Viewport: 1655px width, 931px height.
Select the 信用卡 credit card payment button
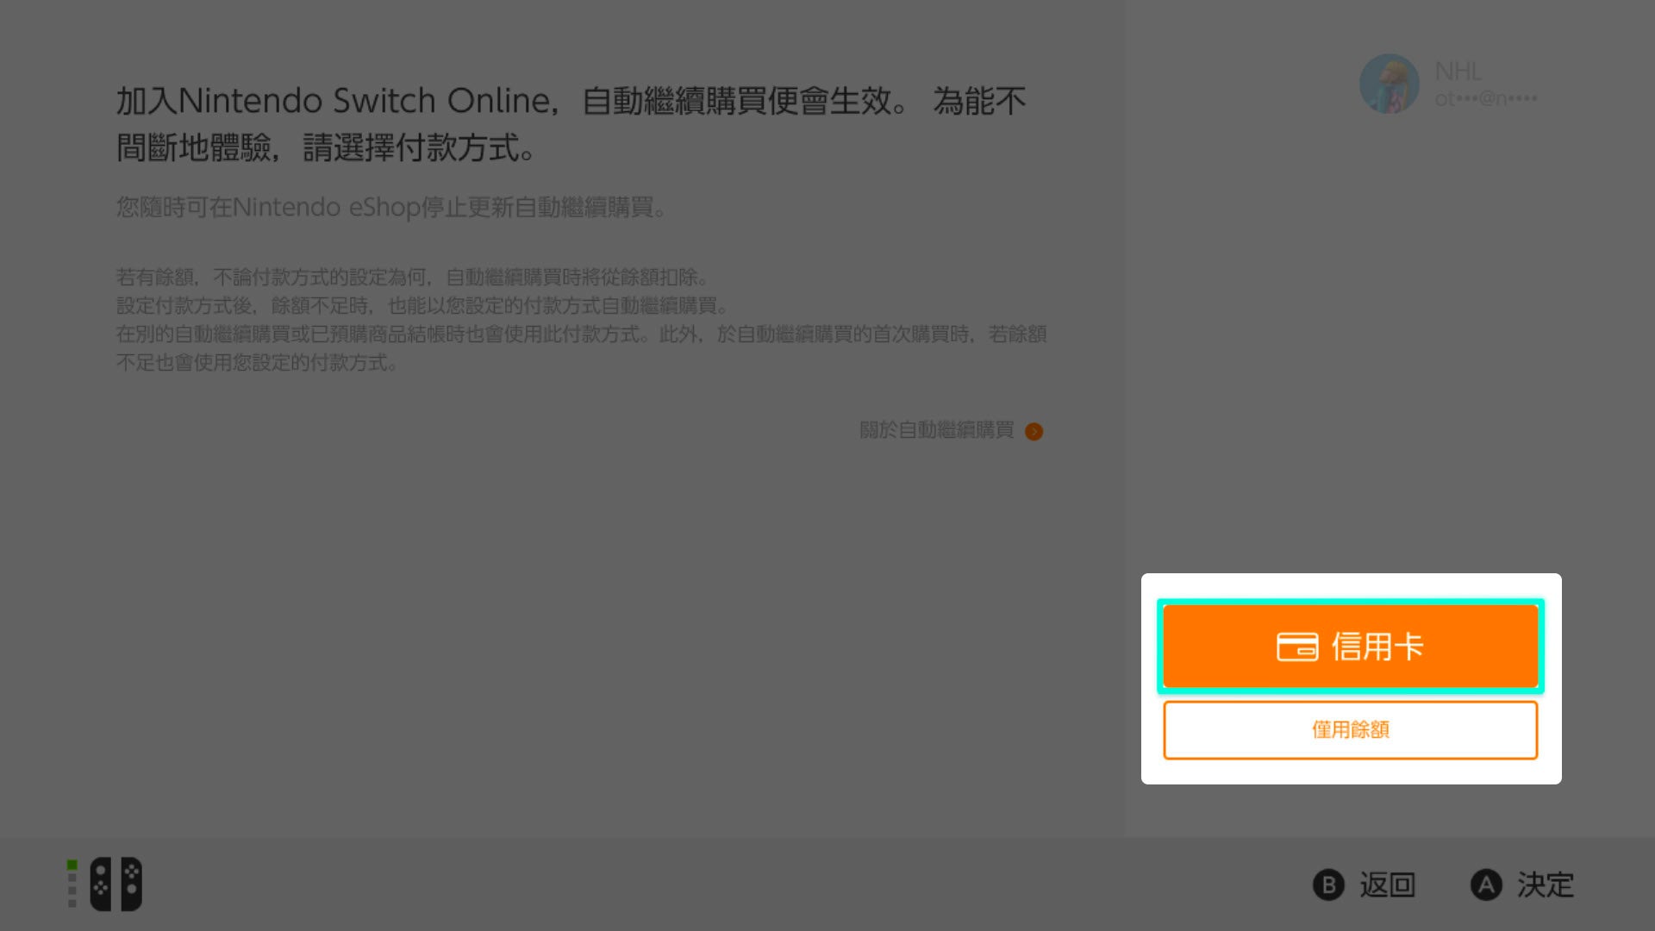(x=1351, y=647)
